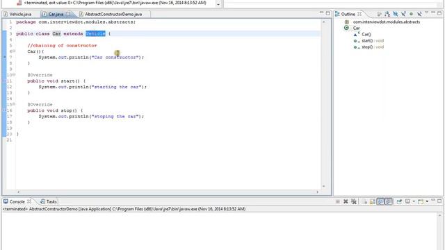Click the package icon in Outline
Image resolution: width=445 pixels, height=250 pixels.
346,22
